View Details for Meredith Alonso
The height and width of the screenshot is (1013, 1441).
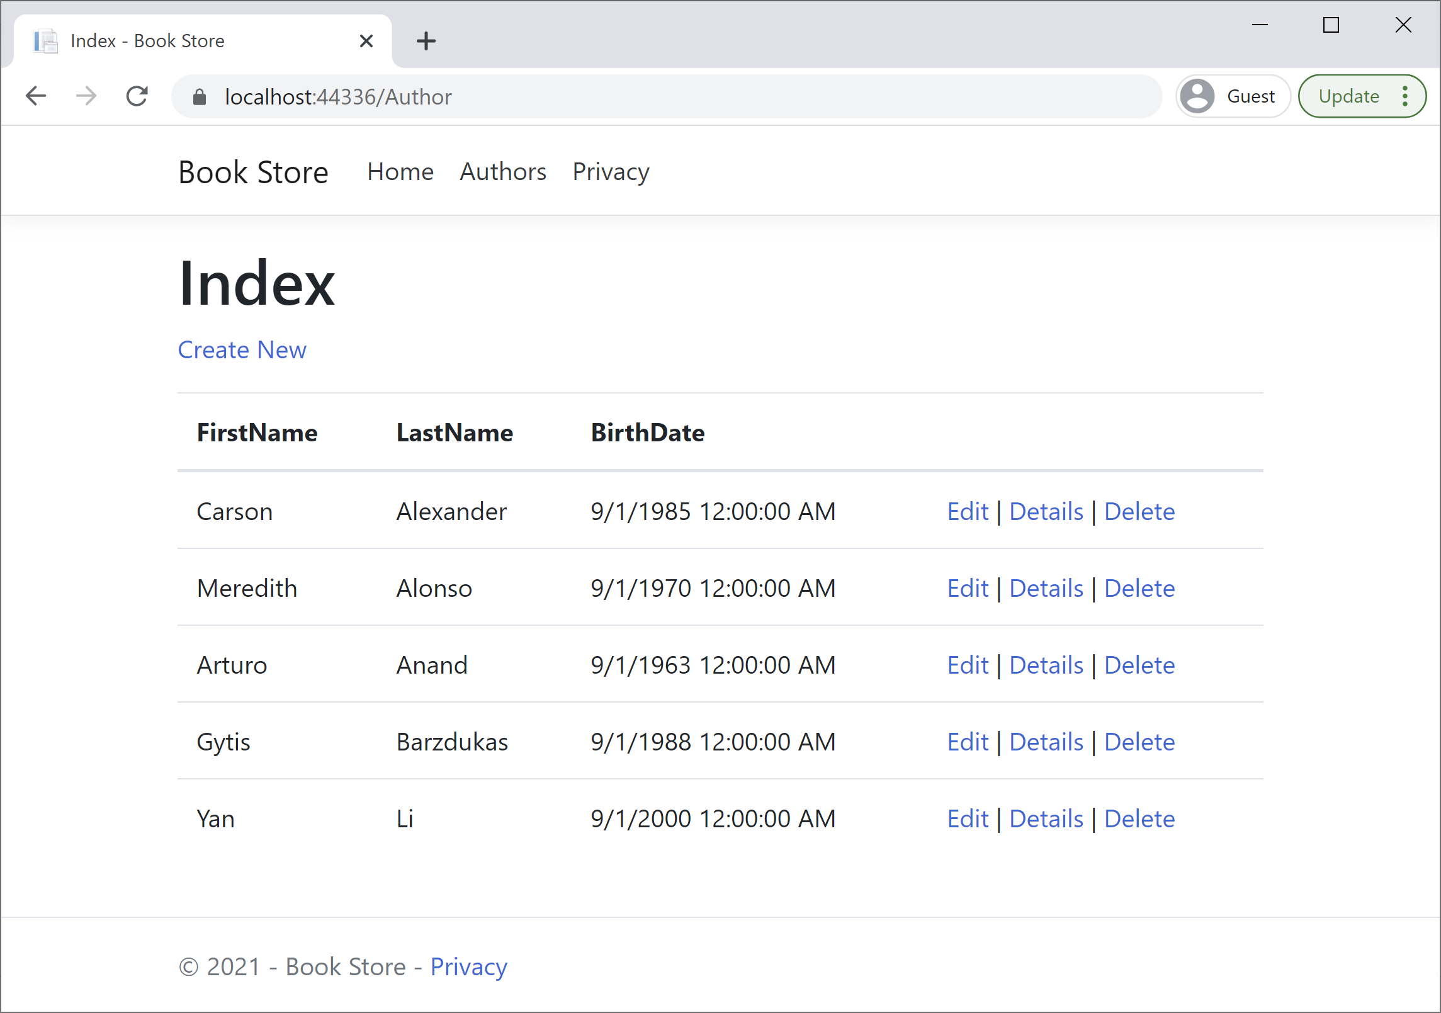pyautogui.click(x=1046, y=588)
